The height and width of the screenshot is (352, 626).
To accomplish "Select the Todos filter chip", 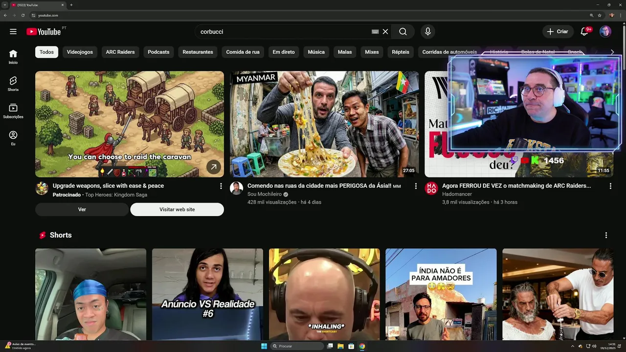I will [x=46, y=52].
